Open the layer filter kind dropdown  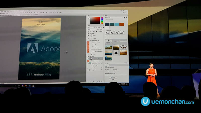point(91,28)
